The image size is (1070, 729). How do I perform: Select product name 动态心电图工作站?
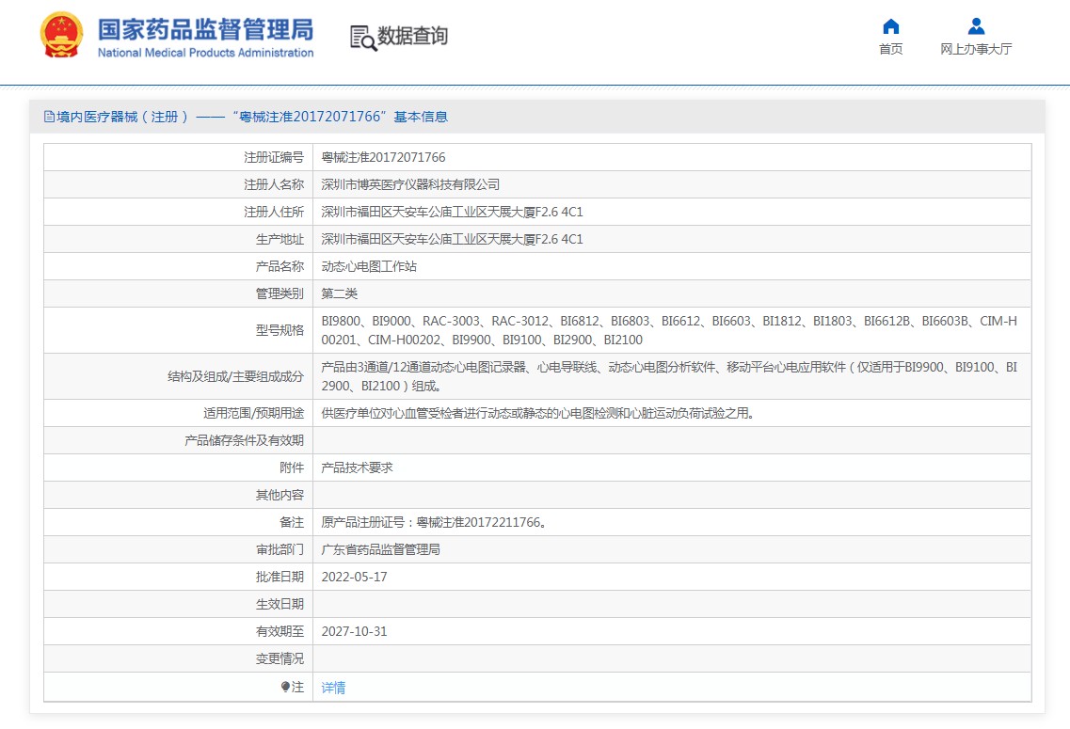click(x=369, y=266)
